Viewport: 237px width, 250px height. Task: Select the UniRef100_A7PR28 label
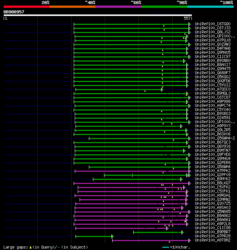click(213, 236)
